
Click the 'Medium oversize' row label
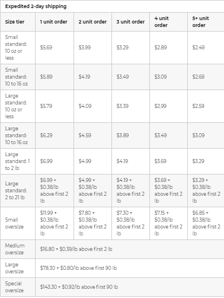pyautogui.click(x=15, y=249)
